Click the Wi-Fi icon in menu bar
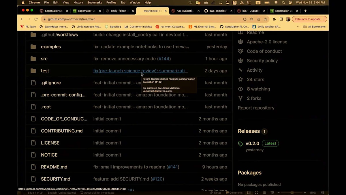346x195 pixels. (276, 3)
